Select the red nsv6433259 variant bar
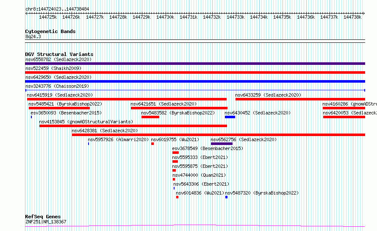Image resolution: width=377 pixels, height=231 pixels. 300,99
